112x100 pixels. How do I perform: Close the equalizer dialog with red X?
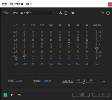[x=110, y=4]
